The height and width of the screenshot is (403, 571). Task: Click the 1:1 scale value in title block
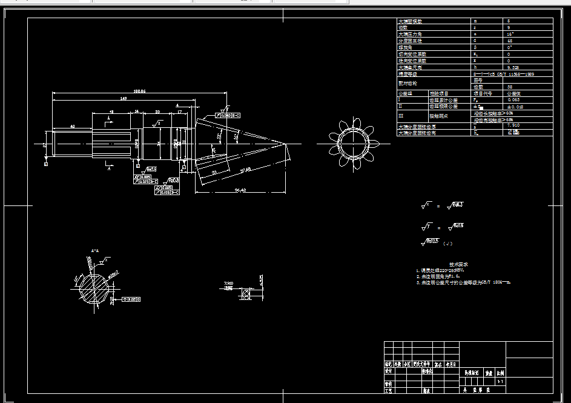tap(500, 382)
